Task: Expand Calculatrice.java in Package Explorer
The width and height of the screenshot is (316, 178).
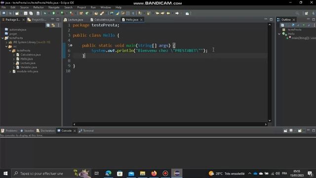Action: 14,55
